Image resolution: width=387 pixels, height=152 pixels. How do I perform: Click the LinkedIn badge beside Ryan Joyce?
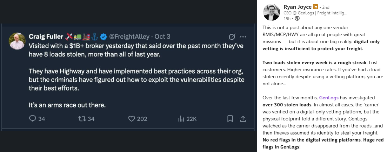tap(315, 7)
